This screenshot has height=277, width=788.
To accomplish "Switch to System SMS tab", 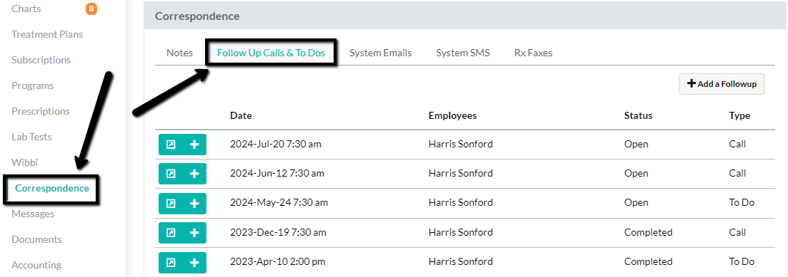I will (462, 53).
